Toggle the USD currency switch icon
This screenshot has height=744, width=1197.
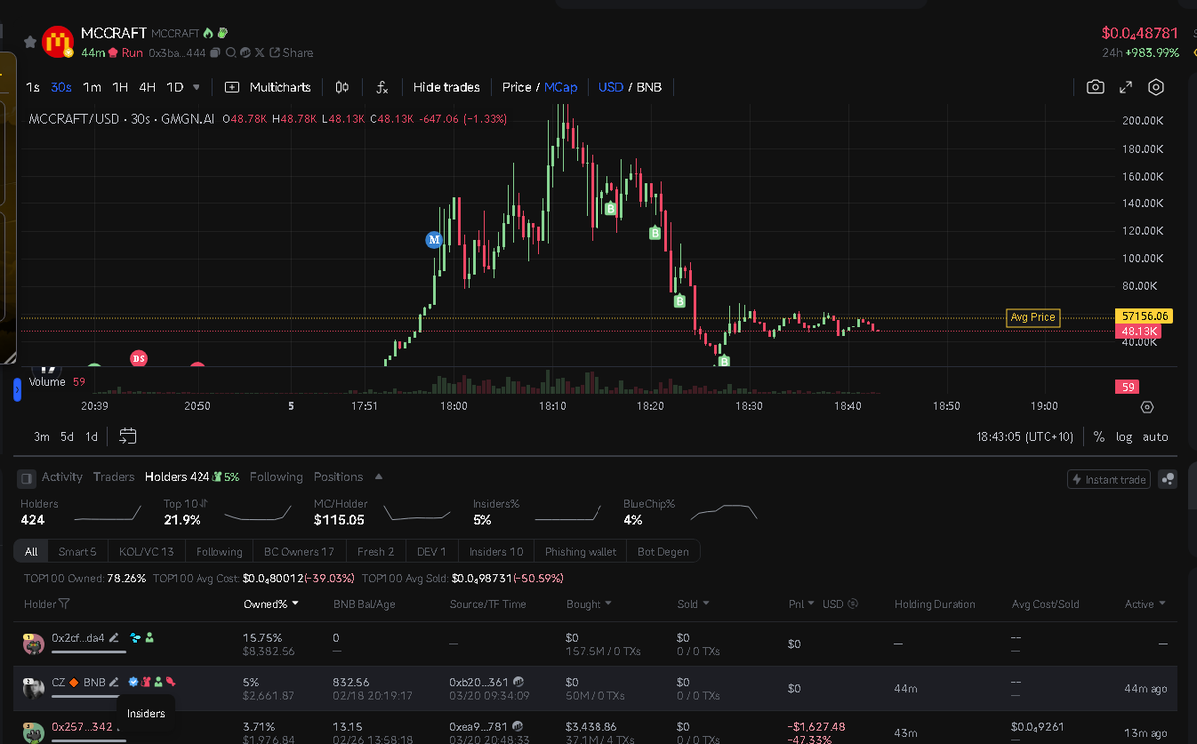853,604
